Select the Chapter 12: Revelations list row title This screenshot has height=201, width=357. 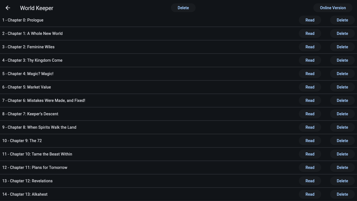[27, 181]
